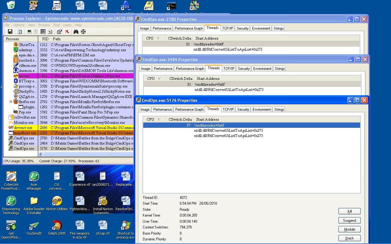Viewport: 391px width, 244px height.
Task: Click the Stack button
Action: tap(349, 238)
